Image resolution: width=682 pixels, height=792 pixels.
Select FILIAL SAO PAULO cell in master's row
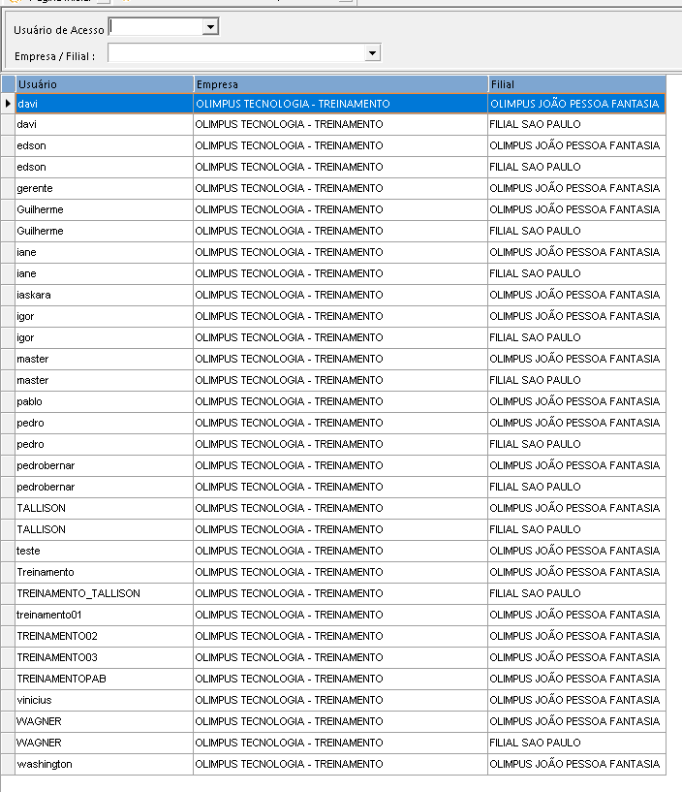[577, 380]
